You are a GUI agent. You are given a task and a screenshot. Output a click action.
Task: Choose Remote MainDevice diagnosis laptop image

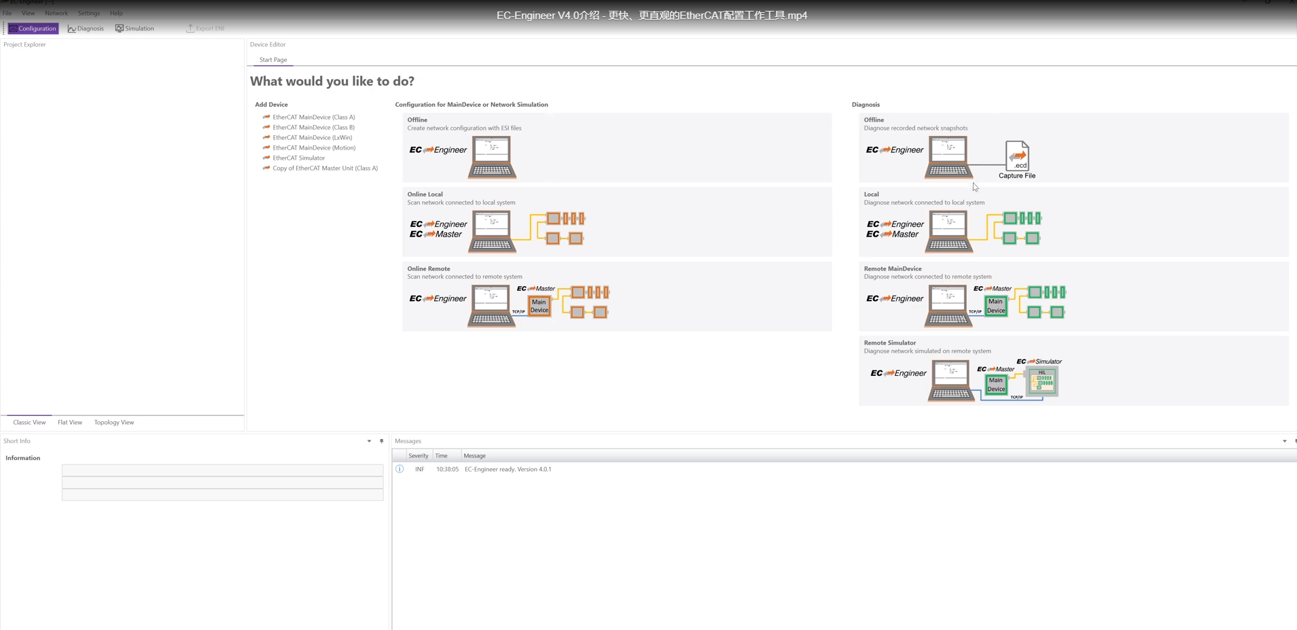point(948,307)
